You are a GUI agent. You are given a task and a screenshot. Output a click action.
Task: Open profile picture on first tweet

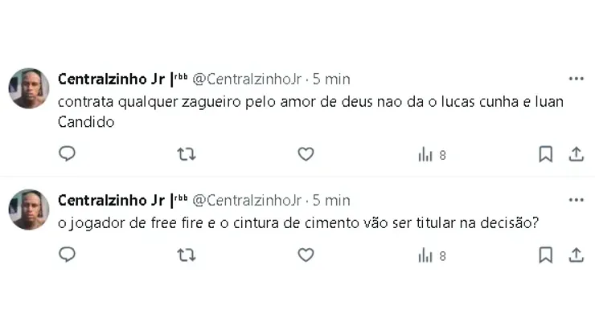pyautogui.click(x=29, y=88)
